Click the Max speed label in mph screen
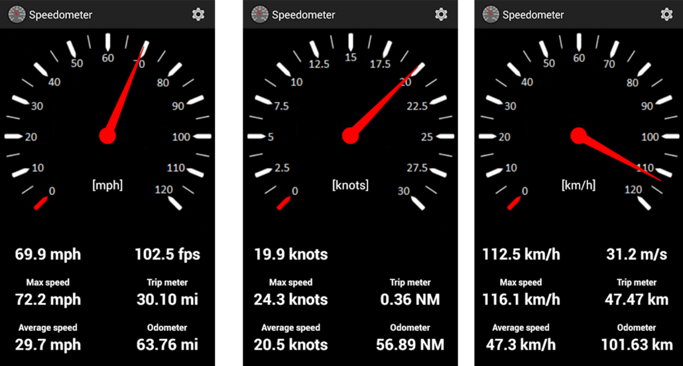The width and height of the screenshot is (683, 366). 48,283
